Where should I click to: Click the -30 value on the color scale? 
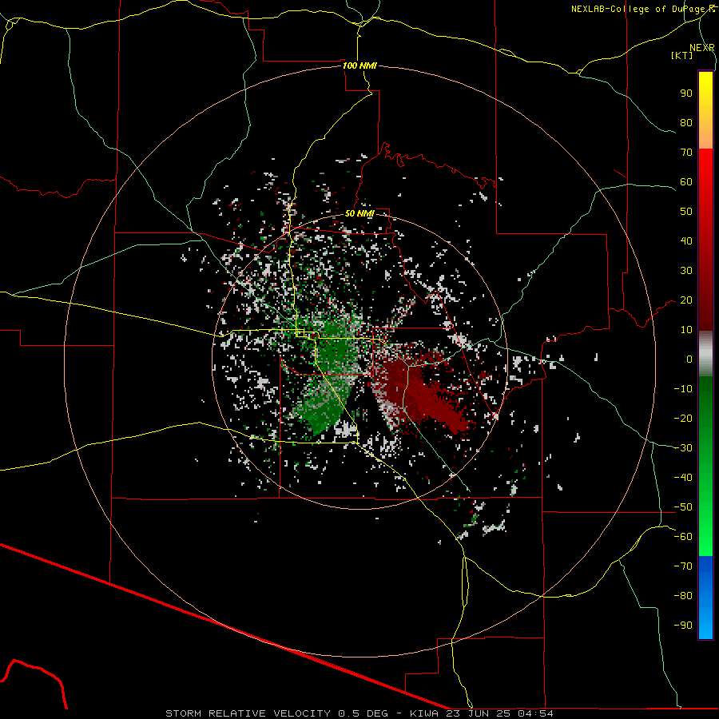pos(683,448)
